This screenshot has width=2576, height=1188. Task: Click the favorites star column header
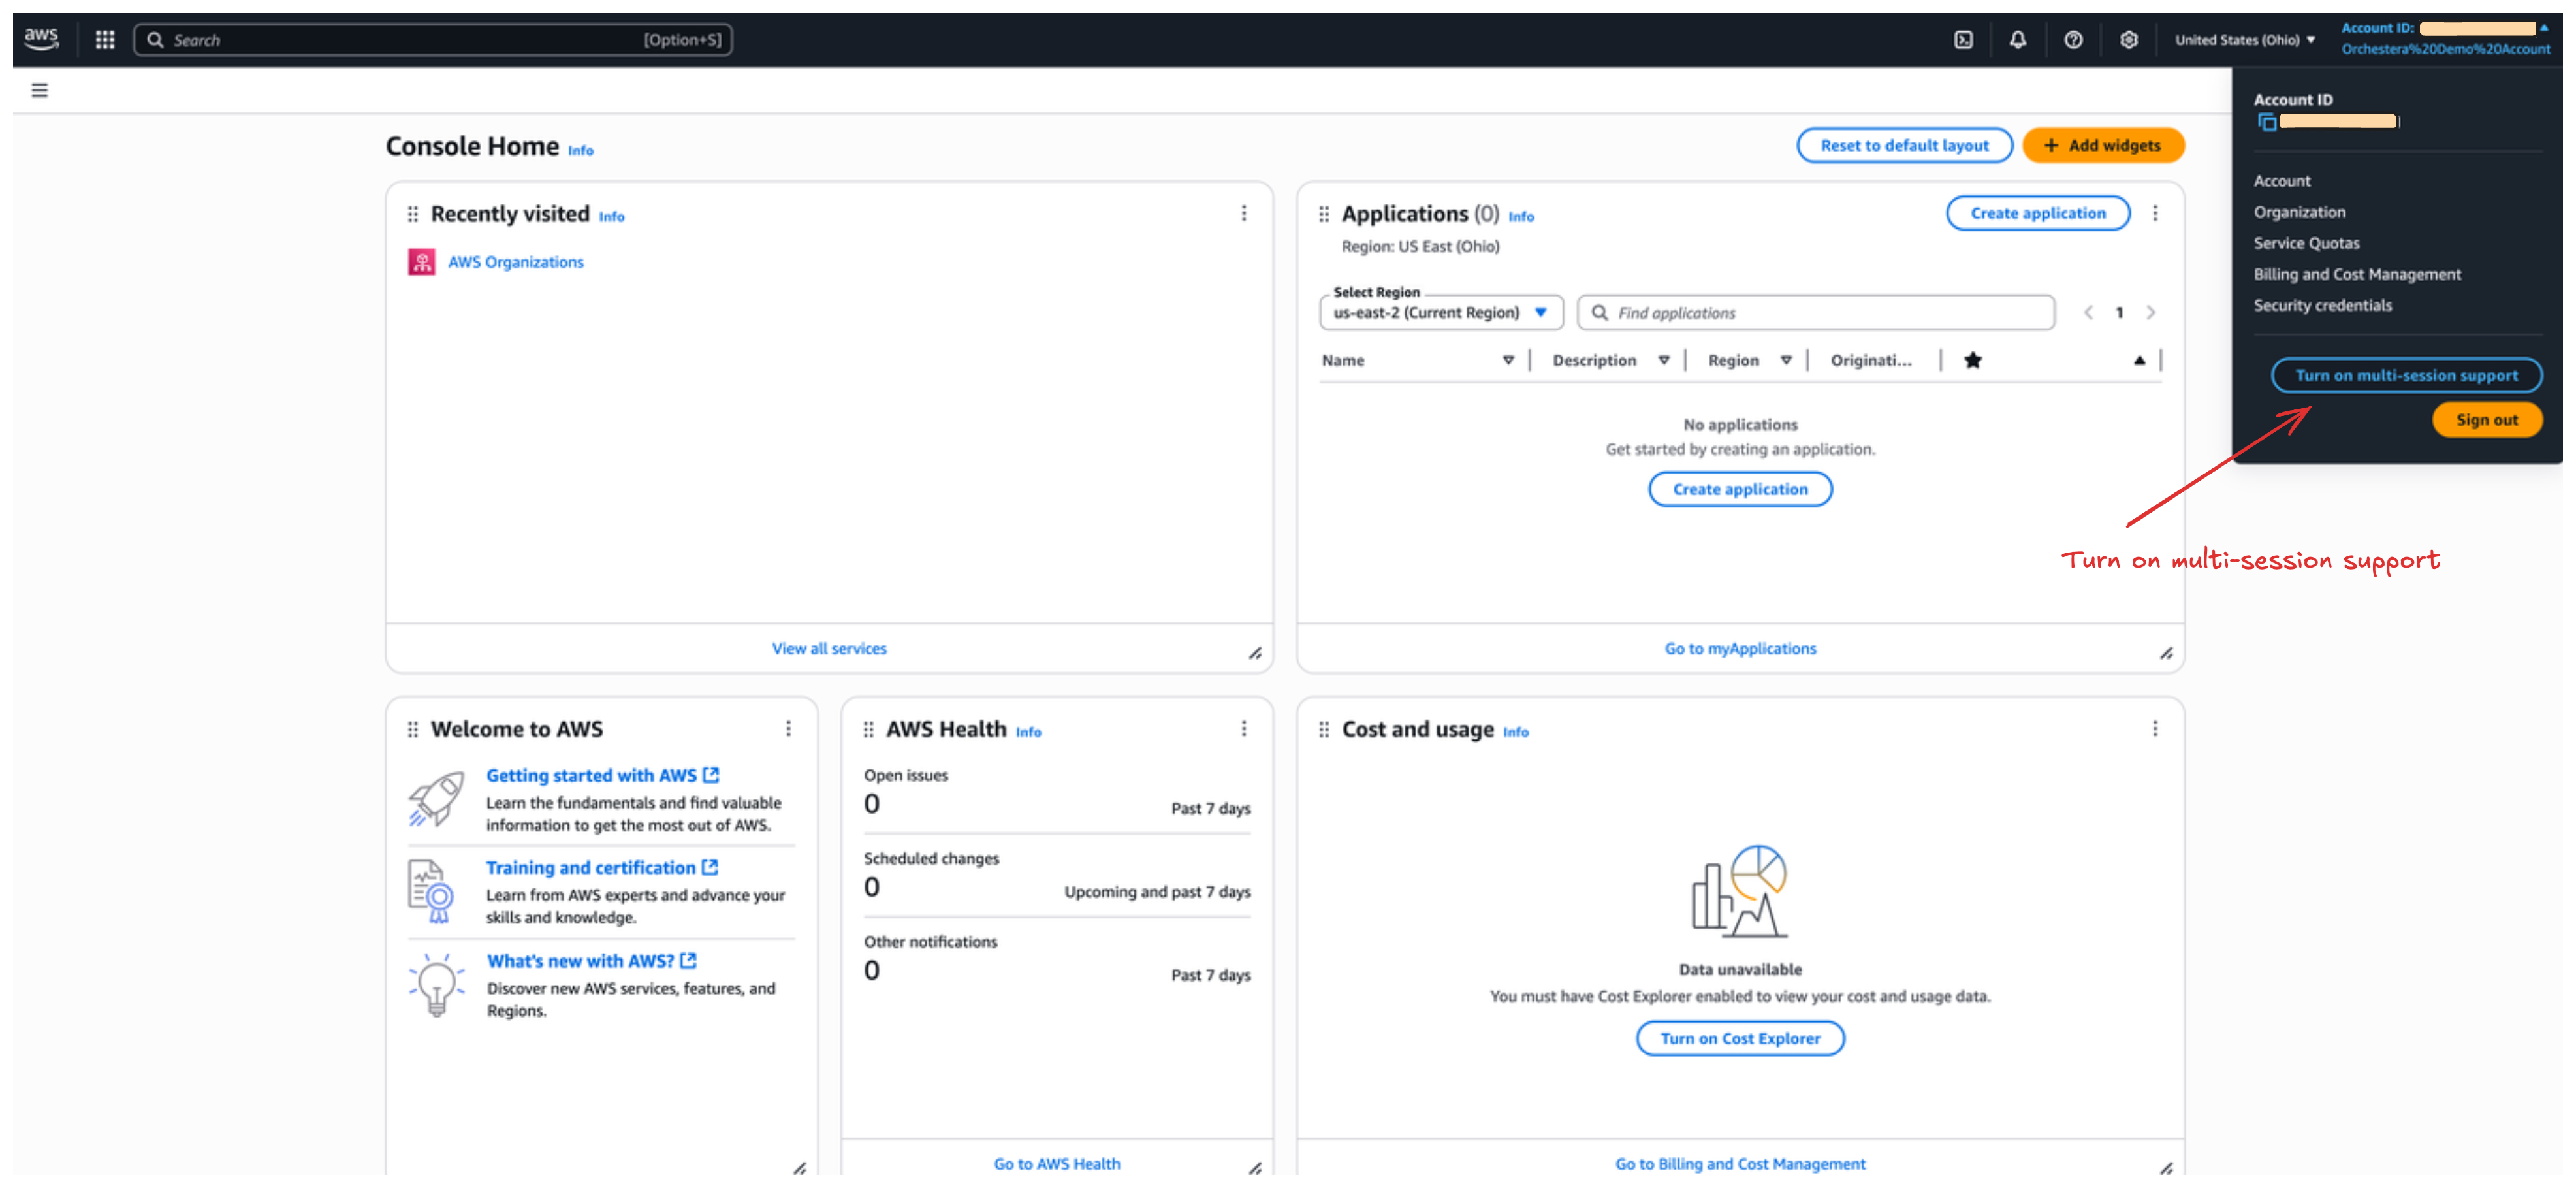[1972, 360]
